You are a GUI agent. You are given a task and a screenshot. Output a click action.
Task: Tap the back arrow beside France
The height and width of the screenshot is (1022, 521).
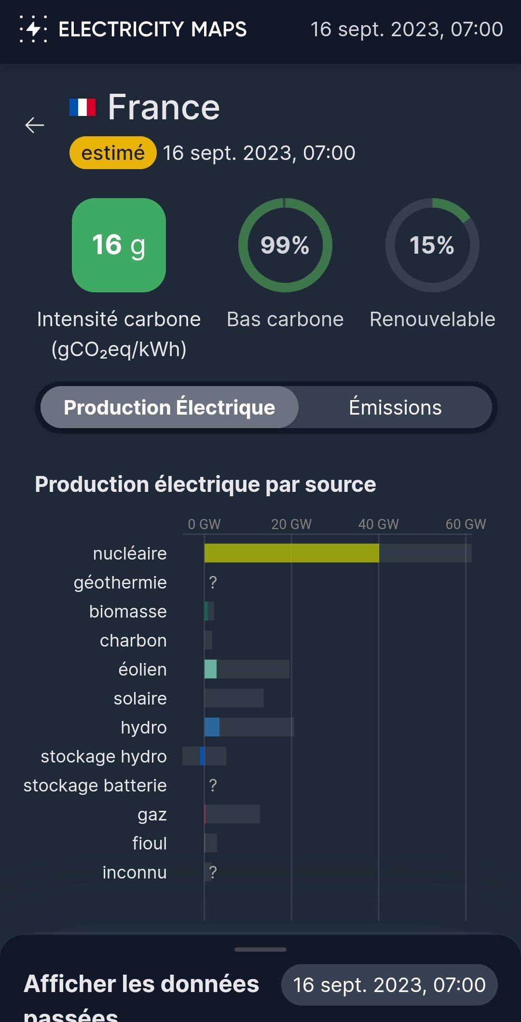point(34,125)
